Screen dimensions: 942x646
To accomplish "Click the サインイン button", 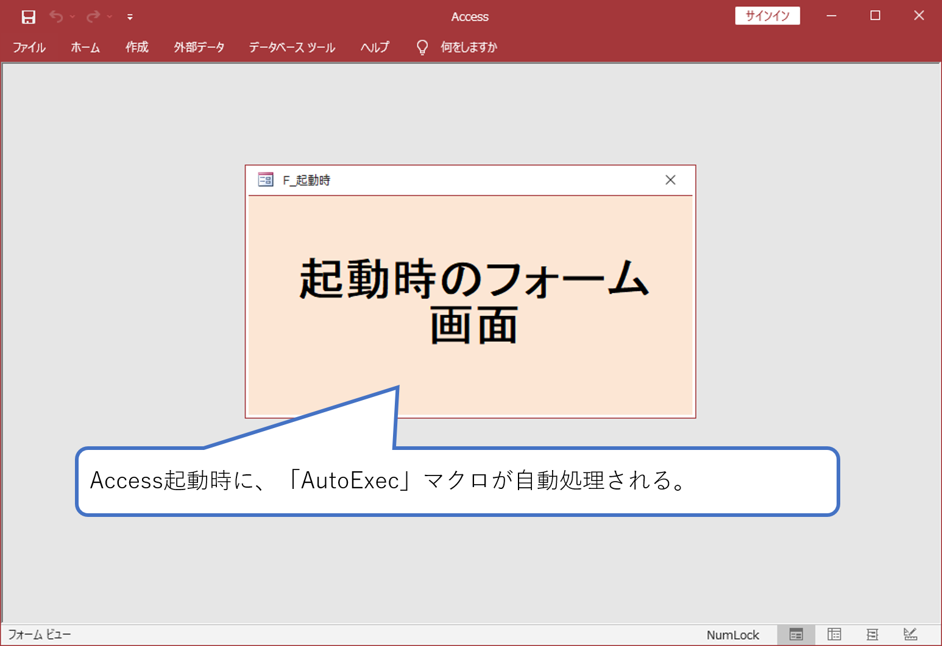I will [767, 15].
